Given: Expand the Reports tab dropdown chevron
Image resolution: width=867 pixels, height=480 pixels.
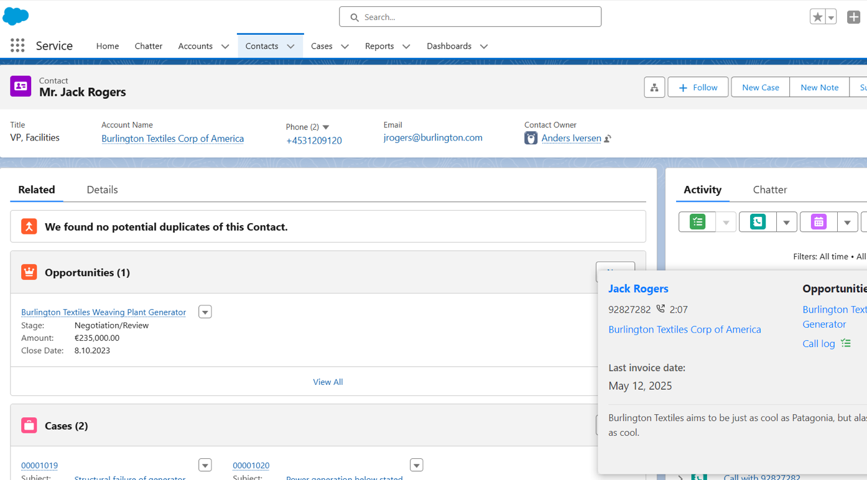Looking at the screenshot, I should (406, 47).
